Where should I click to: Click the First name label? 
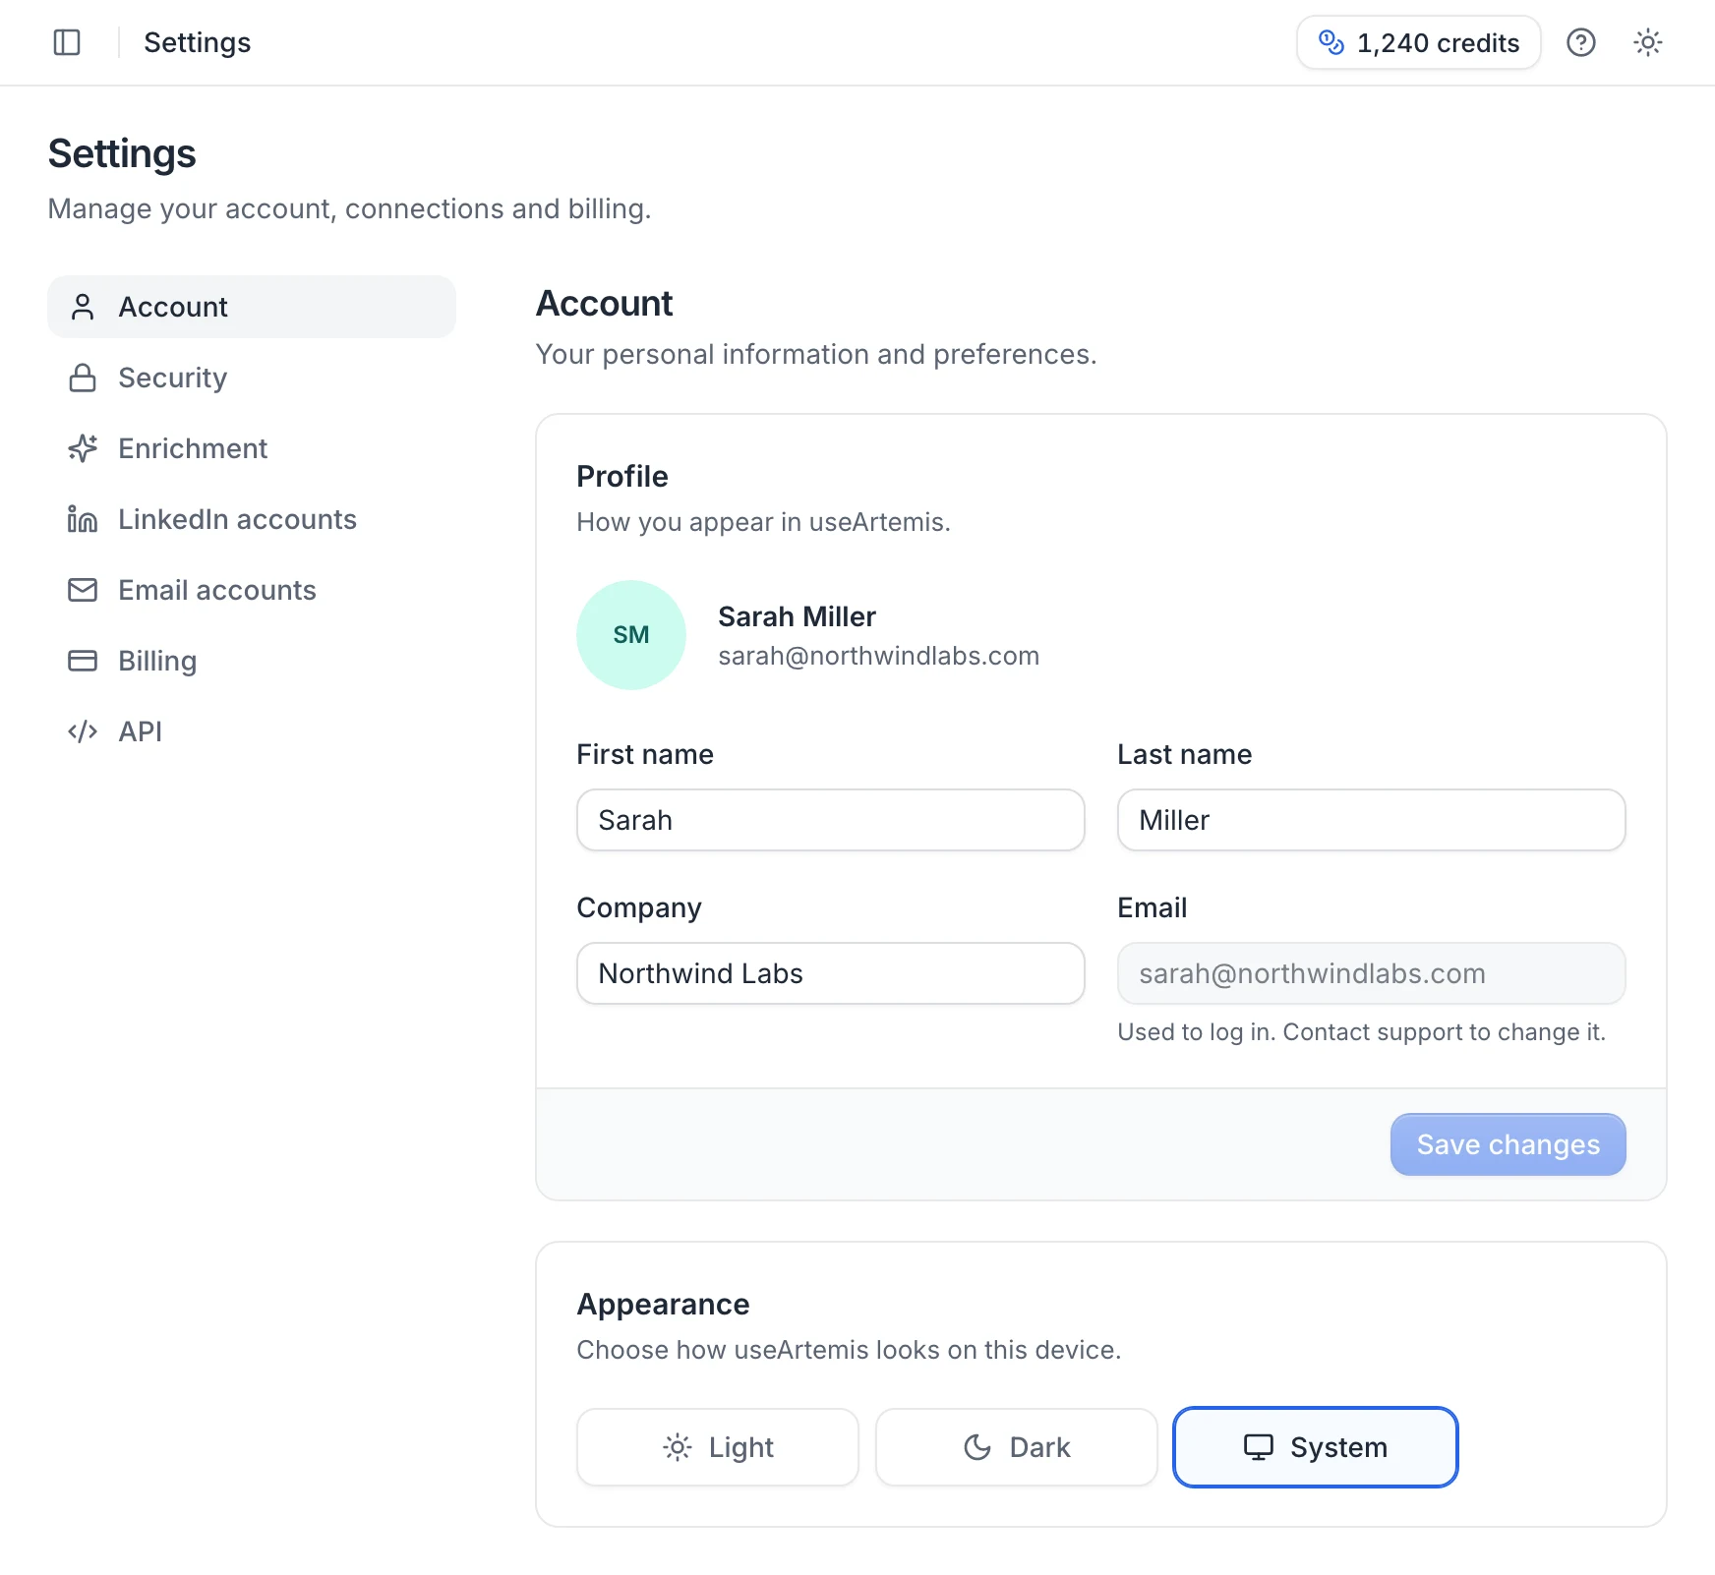point(645,754)
